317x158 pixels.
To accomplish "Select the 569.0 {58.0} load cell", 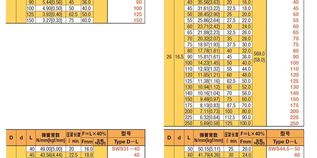I will click(259, 57).
